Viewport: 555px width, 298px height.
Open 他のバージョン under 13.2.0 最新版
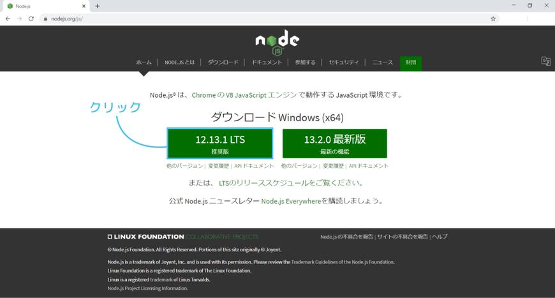(x=299, y=166)
